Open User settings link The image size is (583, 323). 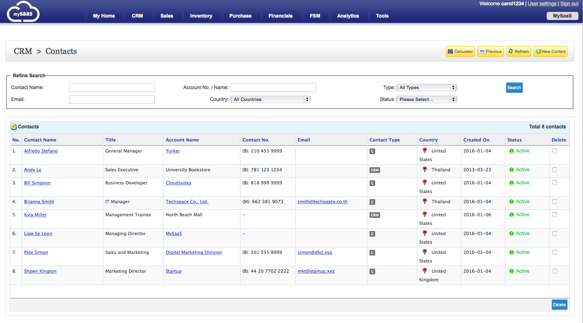pos(542,4)
